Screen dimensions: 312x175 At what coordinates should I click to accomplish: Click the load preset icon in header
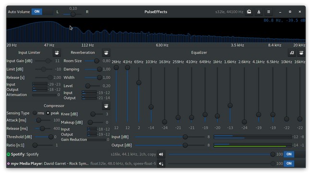click(x=249, y=12)
